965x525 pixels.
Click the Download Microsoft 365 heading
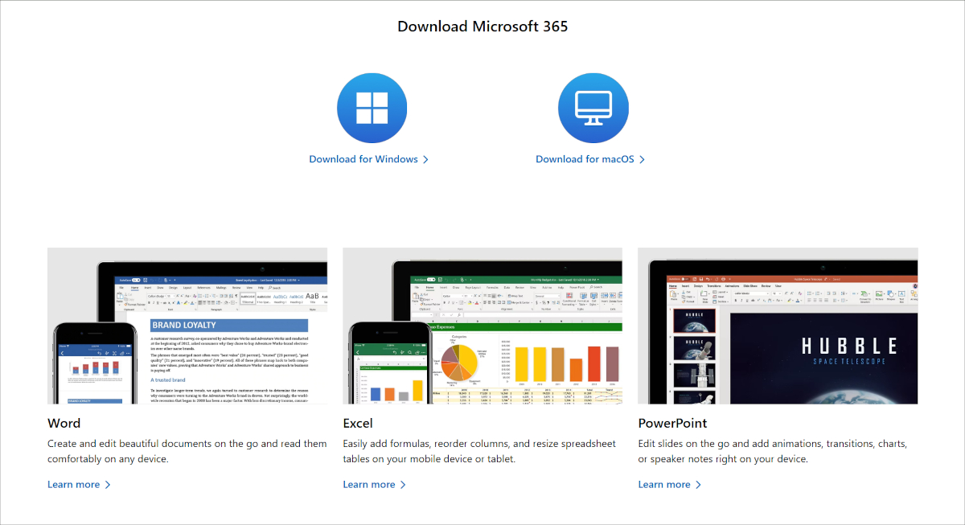(x=482, y=26)
